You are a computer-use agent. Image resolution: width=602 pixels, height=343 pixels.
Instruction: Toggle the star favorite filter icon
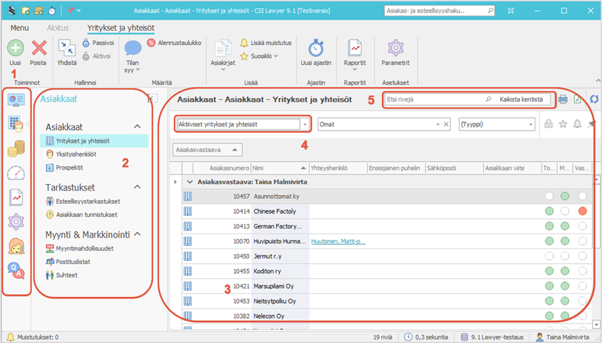pyautogui.click(x=563, y=124)
